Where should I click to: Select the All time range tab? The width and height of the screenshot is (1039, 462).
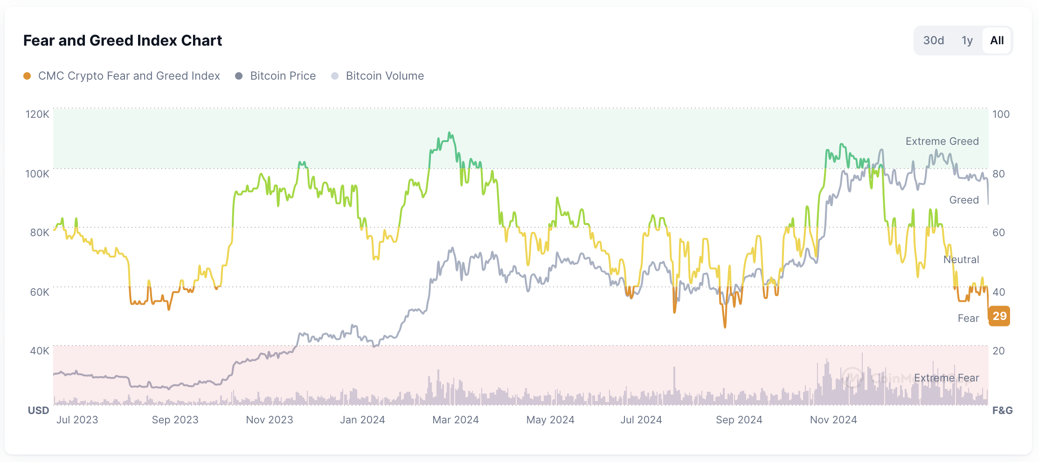(997, 41)
